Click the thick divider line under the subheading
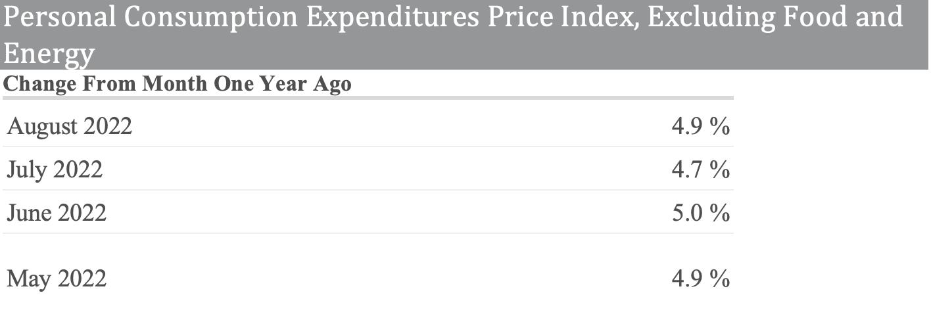The height and width of the screenshot is (318, 931). tap(368, 98)
